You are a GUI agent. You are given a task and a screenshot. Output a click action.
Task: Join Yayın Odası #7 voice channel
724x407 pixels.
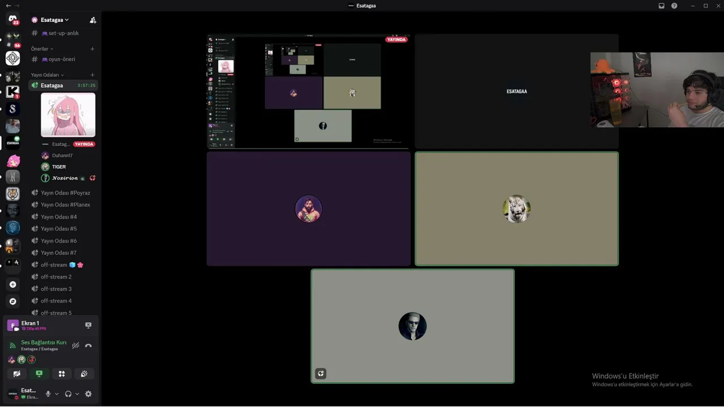pyautogui.click(x=63, y=253)
